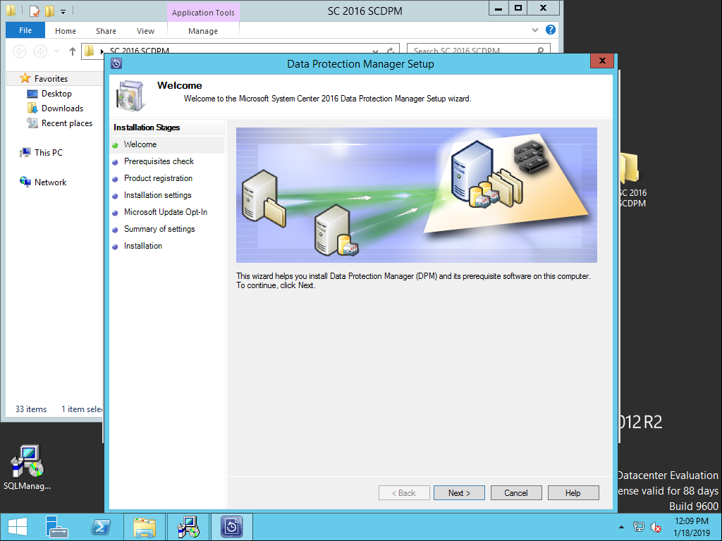The image size is (722, 541).
Task: Open Help from the setup wizard
Action: (573, 492)
